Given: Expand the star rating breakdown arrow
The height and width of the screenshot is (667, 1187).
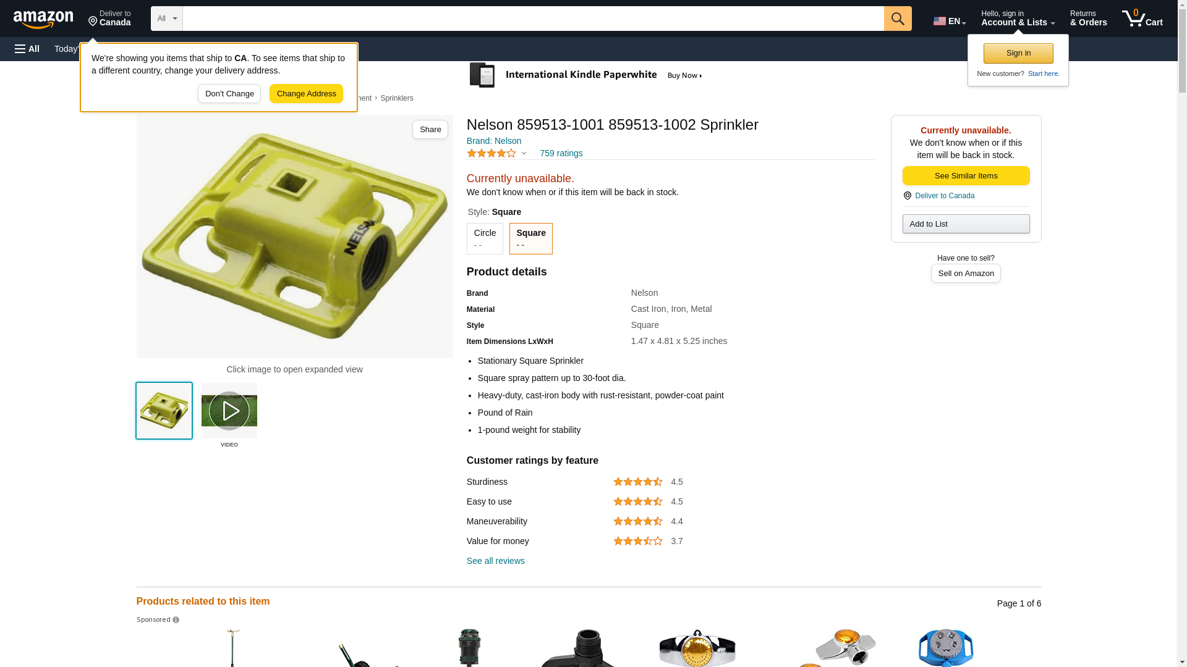Looking at the screenshot, I should [524, 153].
